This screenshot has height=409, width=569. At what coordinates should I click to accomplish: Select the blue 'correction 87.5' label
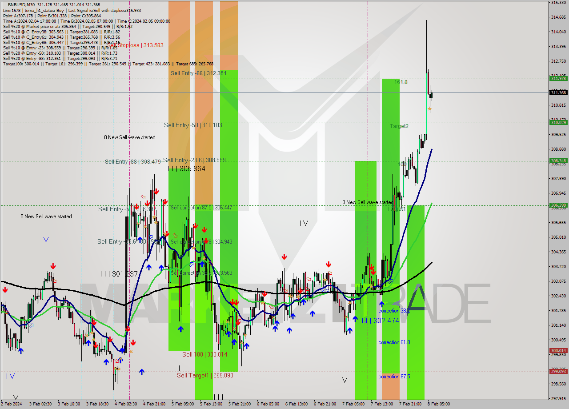coord(394,377)
